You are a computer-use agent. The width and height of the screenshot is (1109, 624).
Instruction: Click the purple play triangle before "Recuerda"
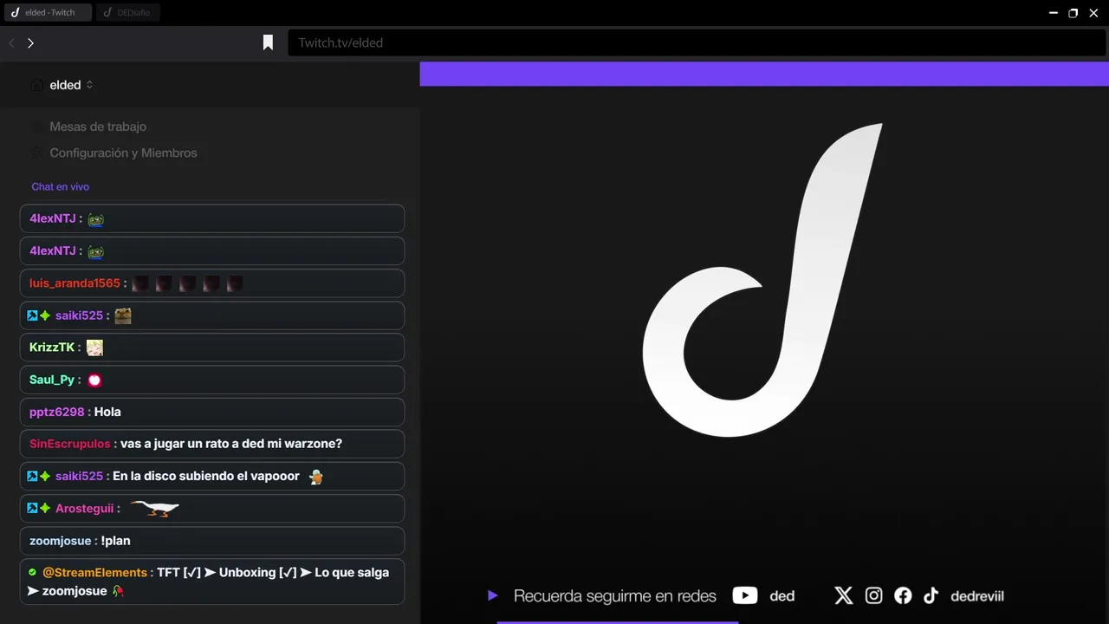click(x=493, y=595)
